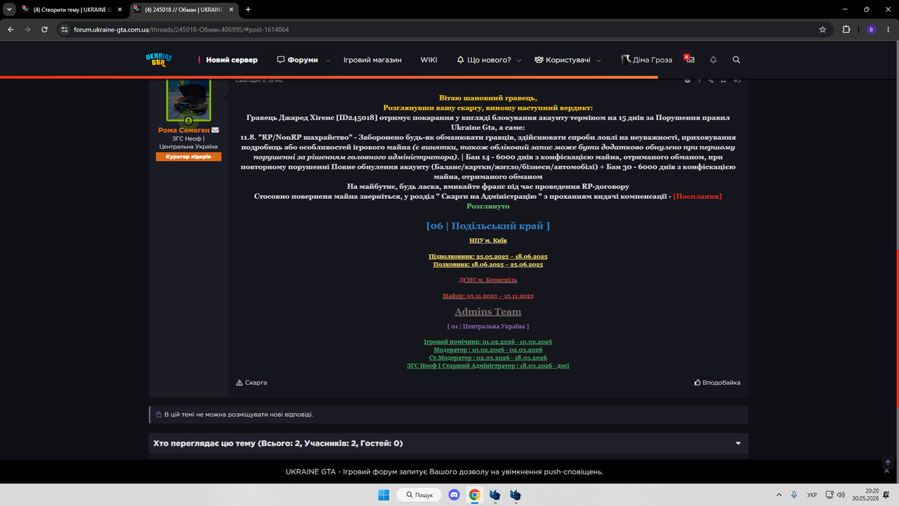Bookmark this page with star icon

click(822, 30)
